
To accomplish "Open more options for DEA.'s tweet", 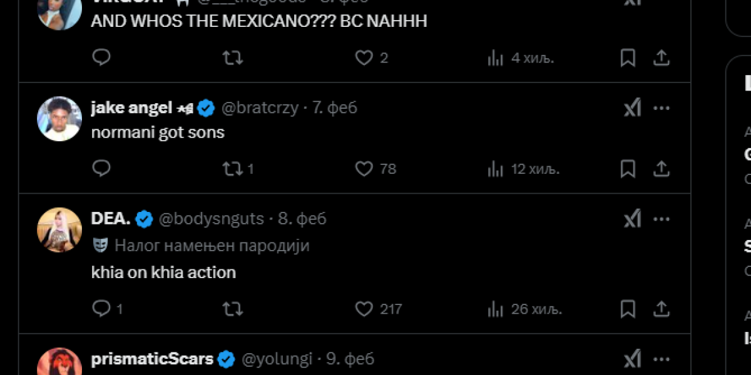I will tap(662, 219).
